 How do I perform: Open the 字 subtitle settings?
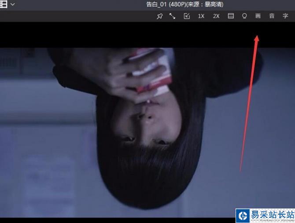click(285, 16)
